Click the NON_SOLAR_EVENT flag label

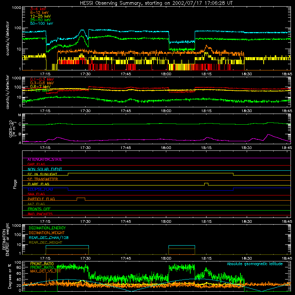[x=45, y=169]
